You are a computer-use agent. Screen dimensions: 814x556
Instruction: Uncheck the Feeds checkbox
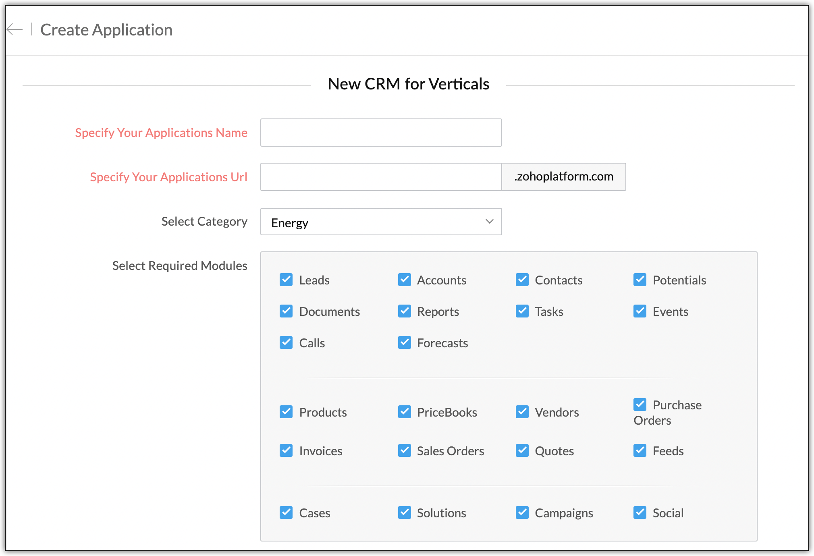[640, 450]
